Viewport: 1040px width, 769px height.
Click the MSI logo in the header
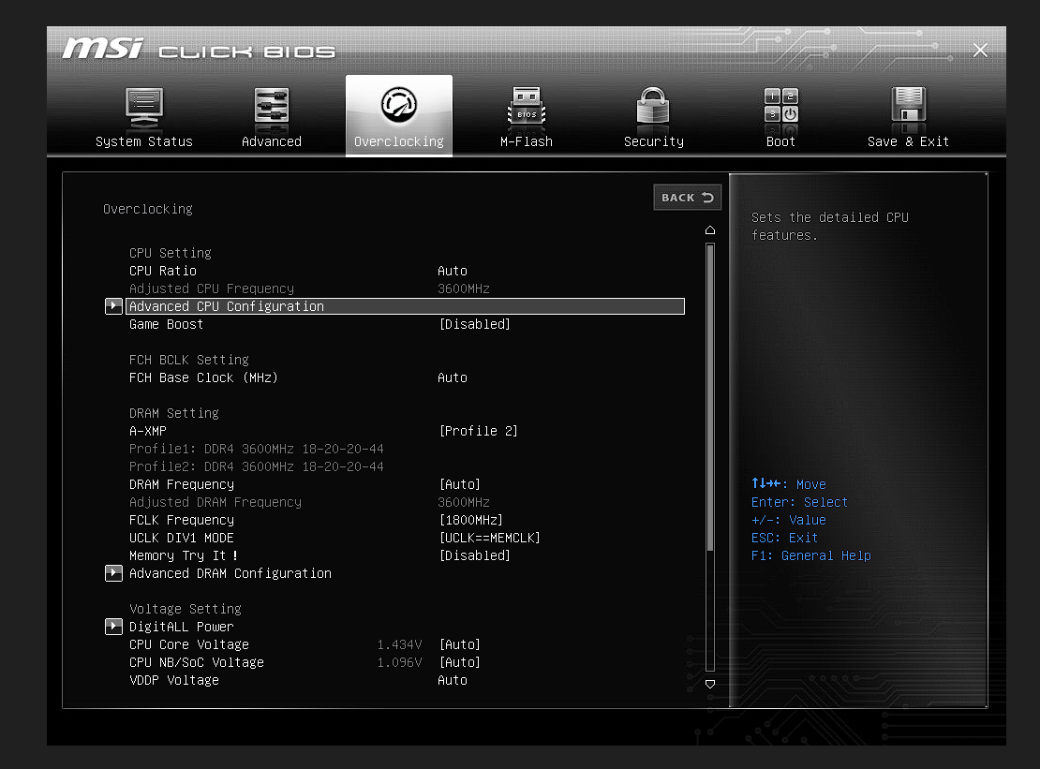(102, 49)
